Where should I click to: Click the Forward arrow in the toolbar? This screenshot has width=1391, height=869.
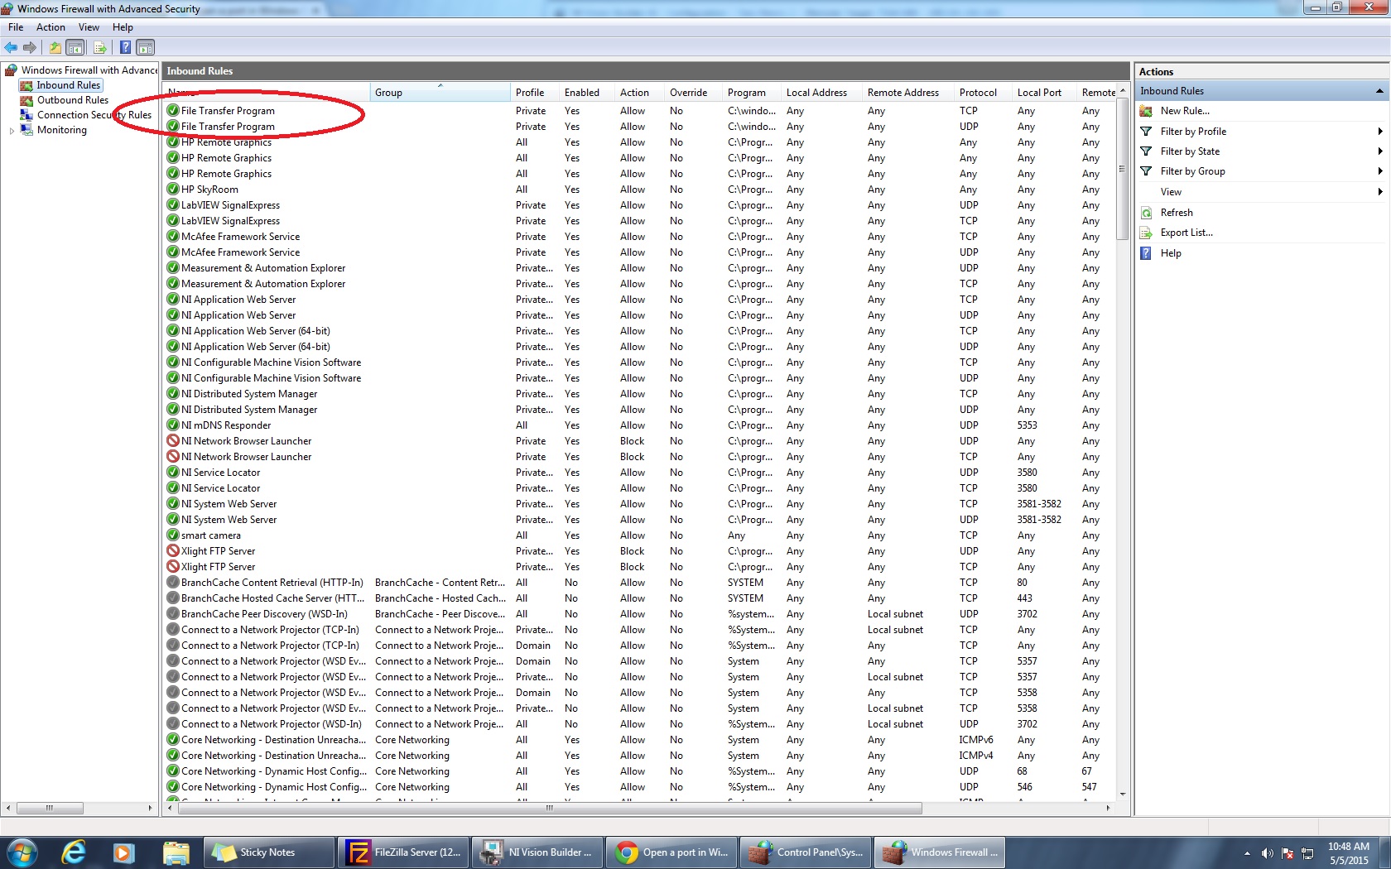pos(30,47)
